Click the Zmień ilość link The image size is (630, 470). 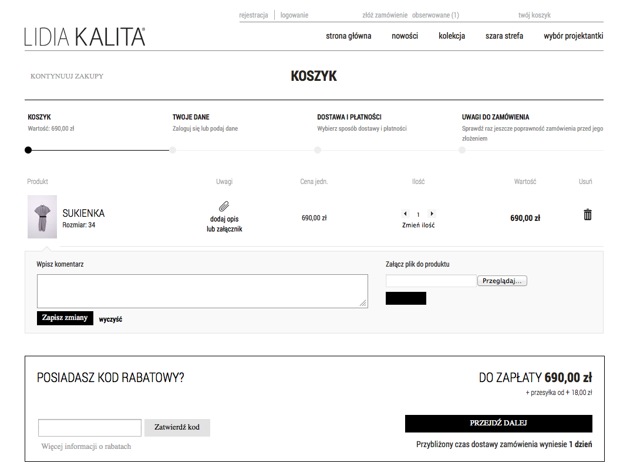418,226
